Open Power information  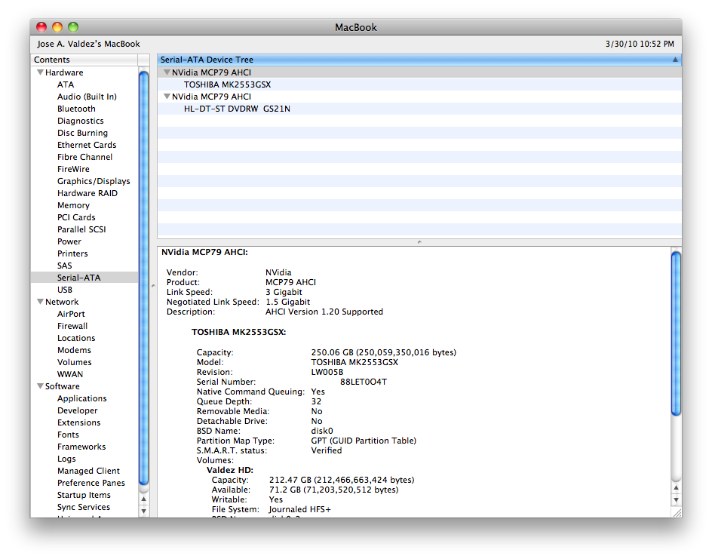69,241
